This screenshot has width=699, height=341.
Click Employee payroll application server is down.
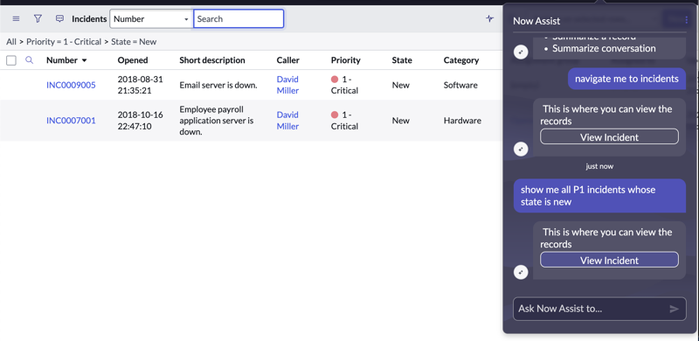[217, 121]
